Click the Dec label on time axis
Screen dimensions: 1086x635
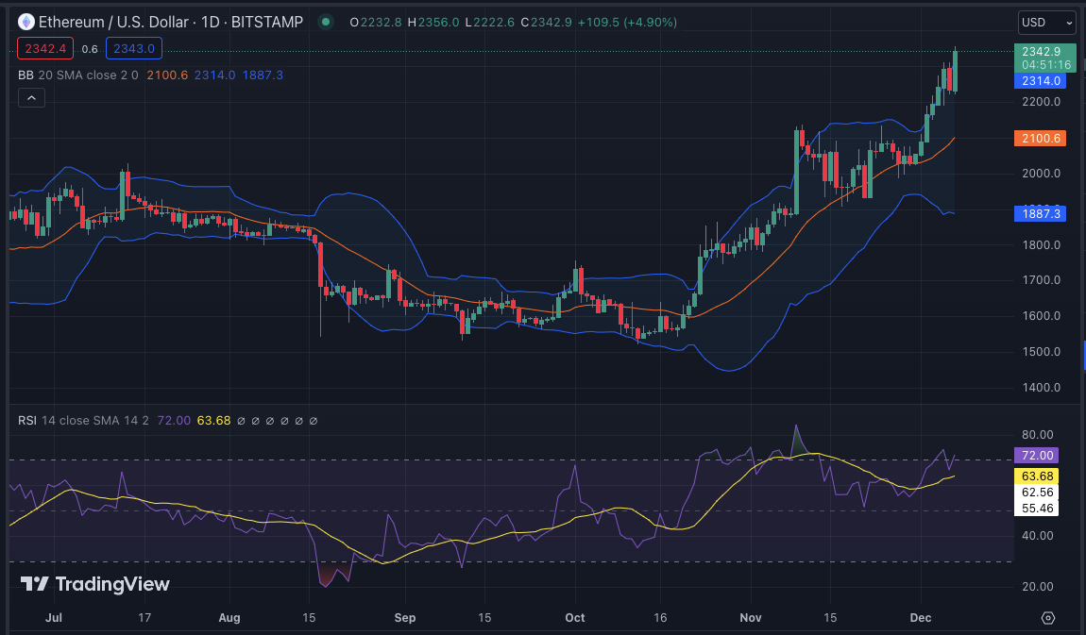pyautogui.click(x=921, y=618)
